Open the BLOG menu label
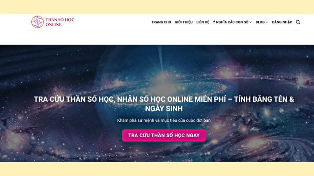Viewport: 314px width, 176px height. click(x=260, y=22)
